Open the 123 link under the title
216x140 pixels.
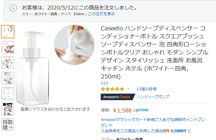click(x=104, y=83)
